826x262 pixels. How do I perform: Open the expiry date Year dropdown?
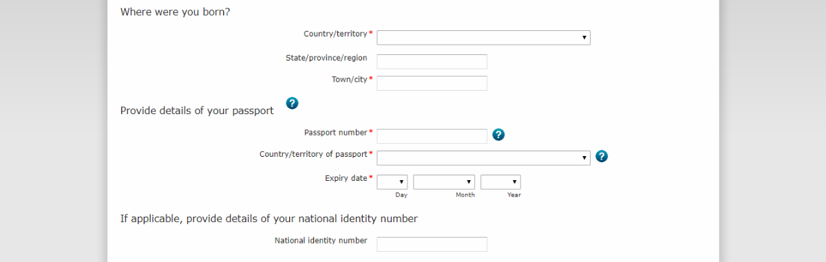tap(500, 182)
